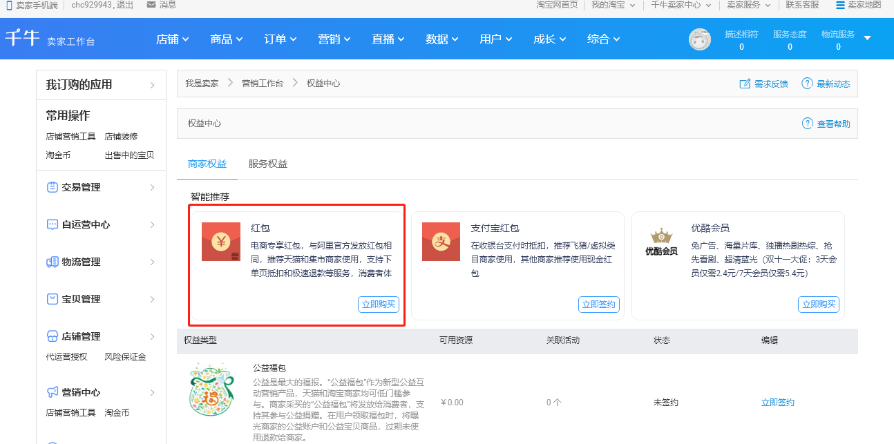Expand the 宝贝管理 chevron arrow

152,299
